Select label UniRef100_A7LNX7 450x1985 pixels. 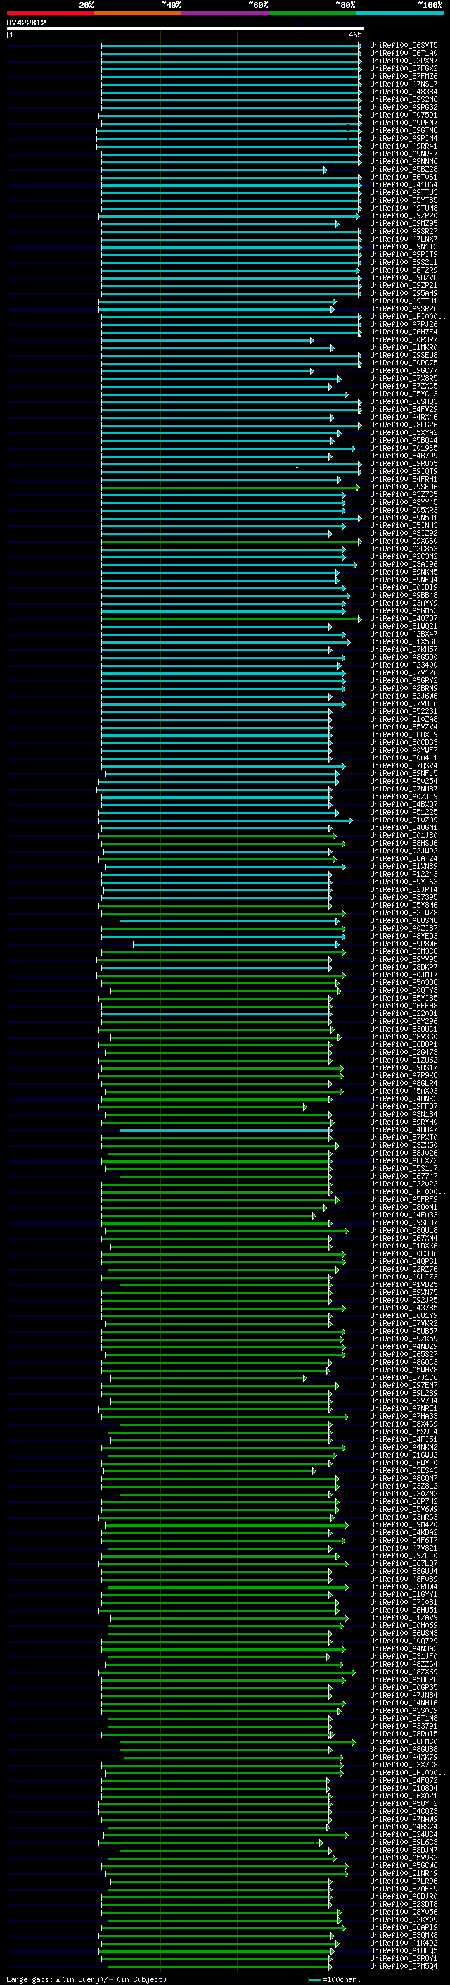[x=404, y=239]
